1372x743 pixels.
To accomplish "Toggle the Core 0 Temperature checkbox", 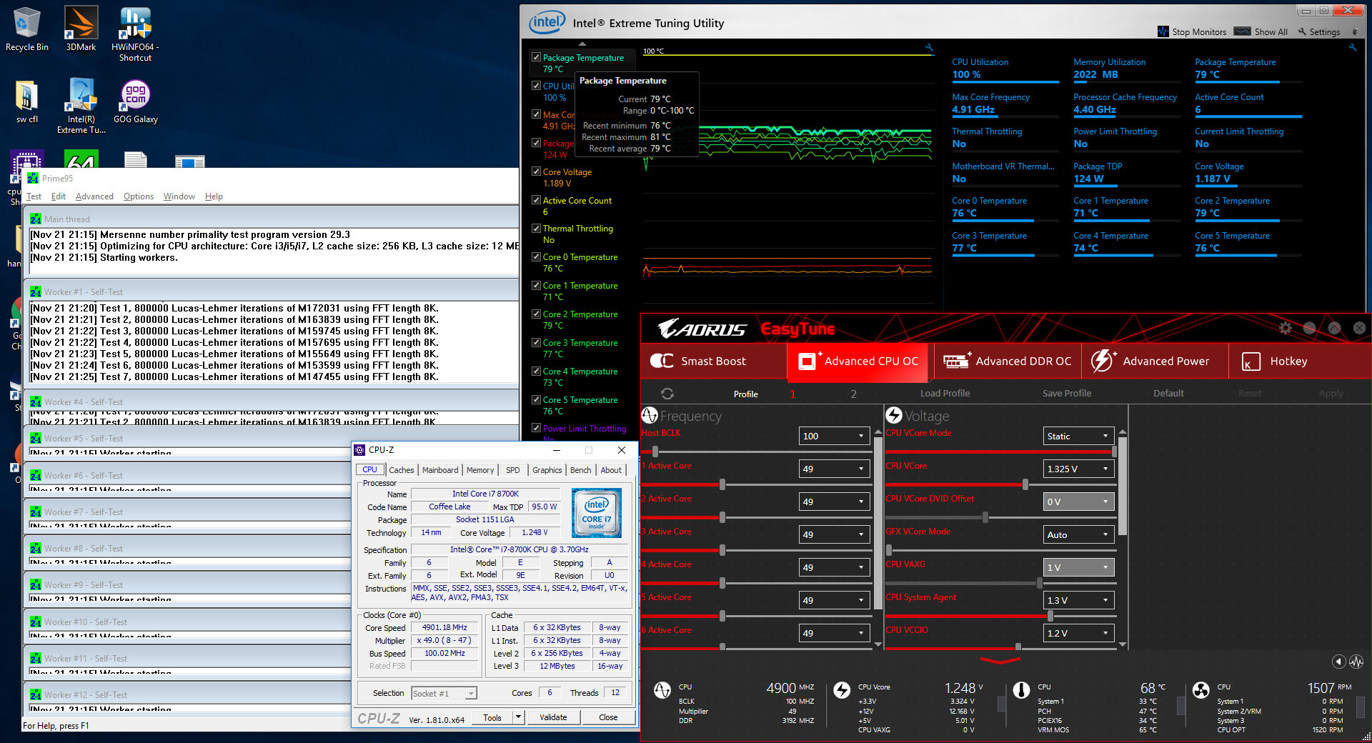I will click(536, 256).
